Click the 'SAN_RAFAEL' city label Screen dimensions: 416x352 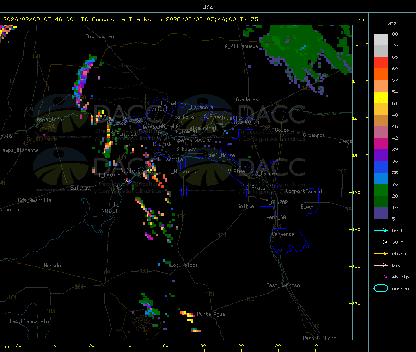(x=170, y=126)
